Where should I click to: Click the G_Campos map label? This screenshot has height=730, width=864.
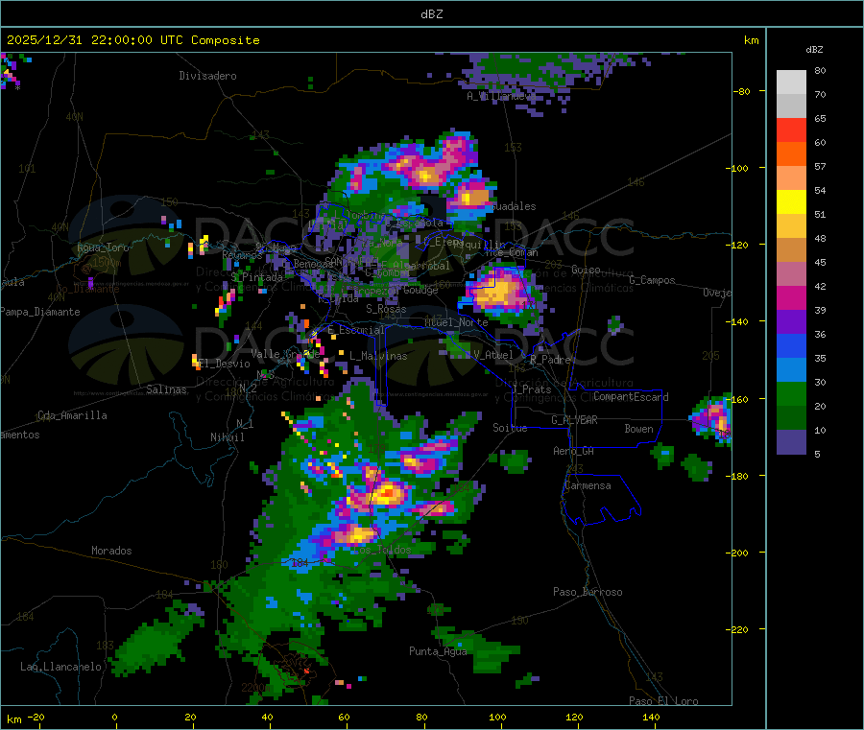652,280
